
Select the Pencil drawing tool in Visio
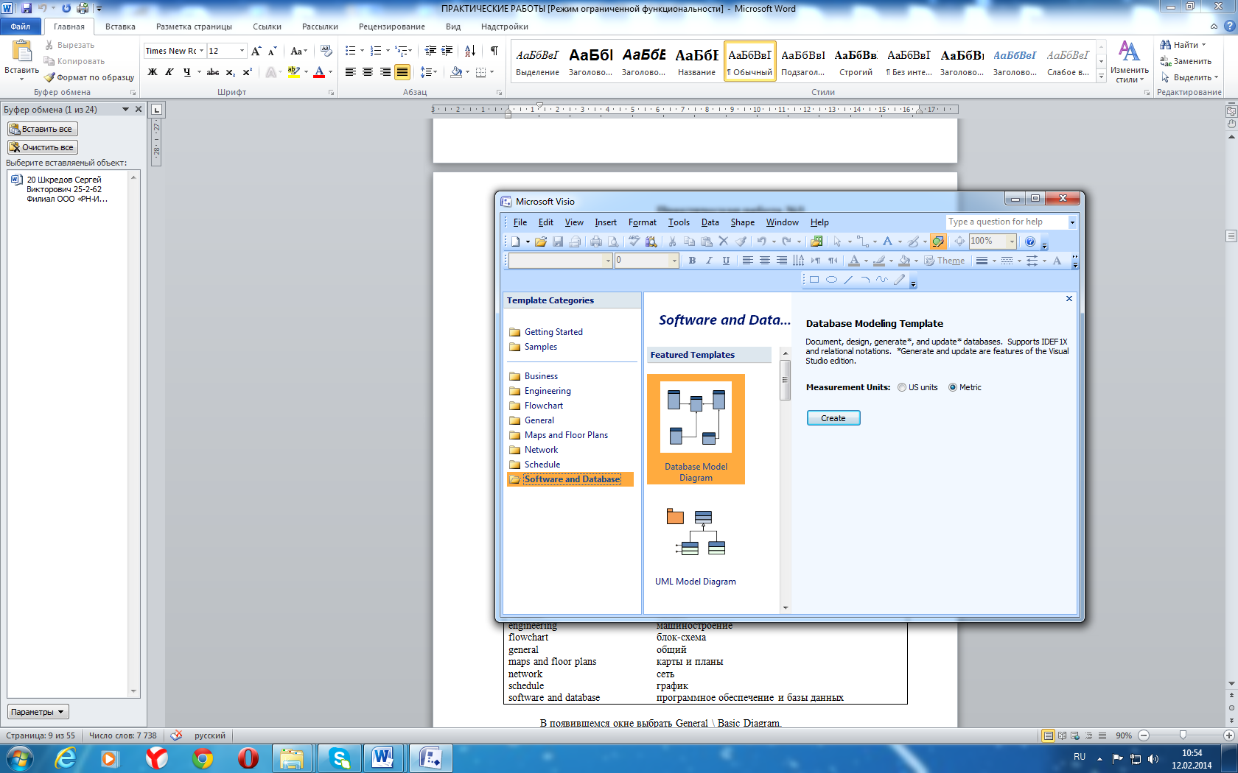pyautogui.click(x=899, y=280)
